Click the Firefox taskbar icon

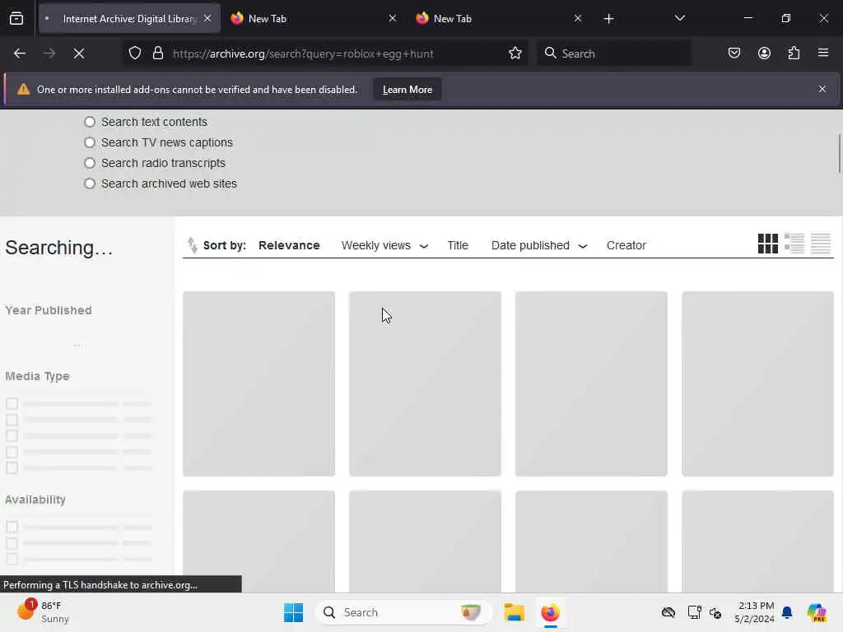pos(550,612)
